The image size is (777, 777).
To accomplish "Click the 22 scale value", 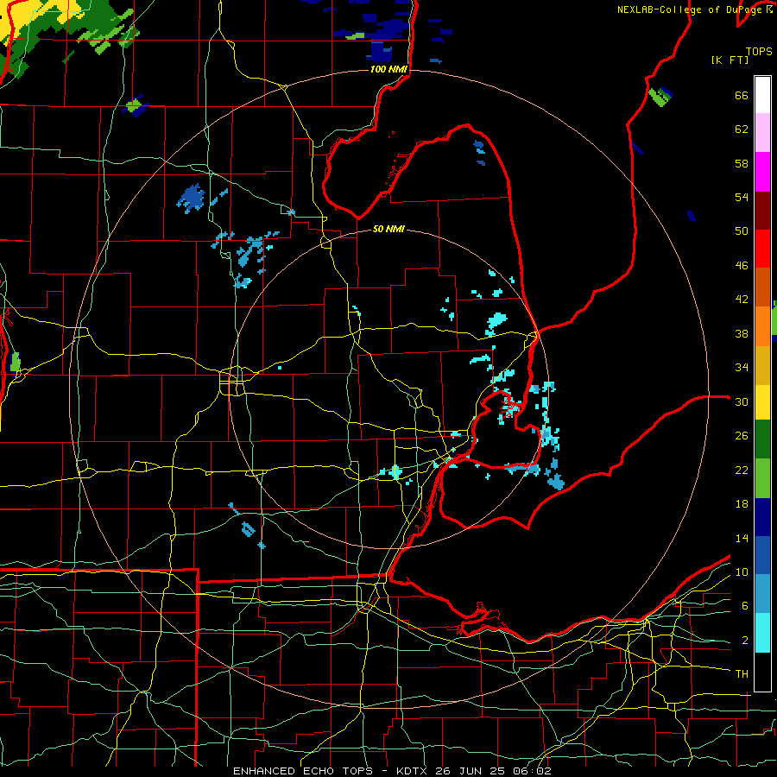I will 742,470.
